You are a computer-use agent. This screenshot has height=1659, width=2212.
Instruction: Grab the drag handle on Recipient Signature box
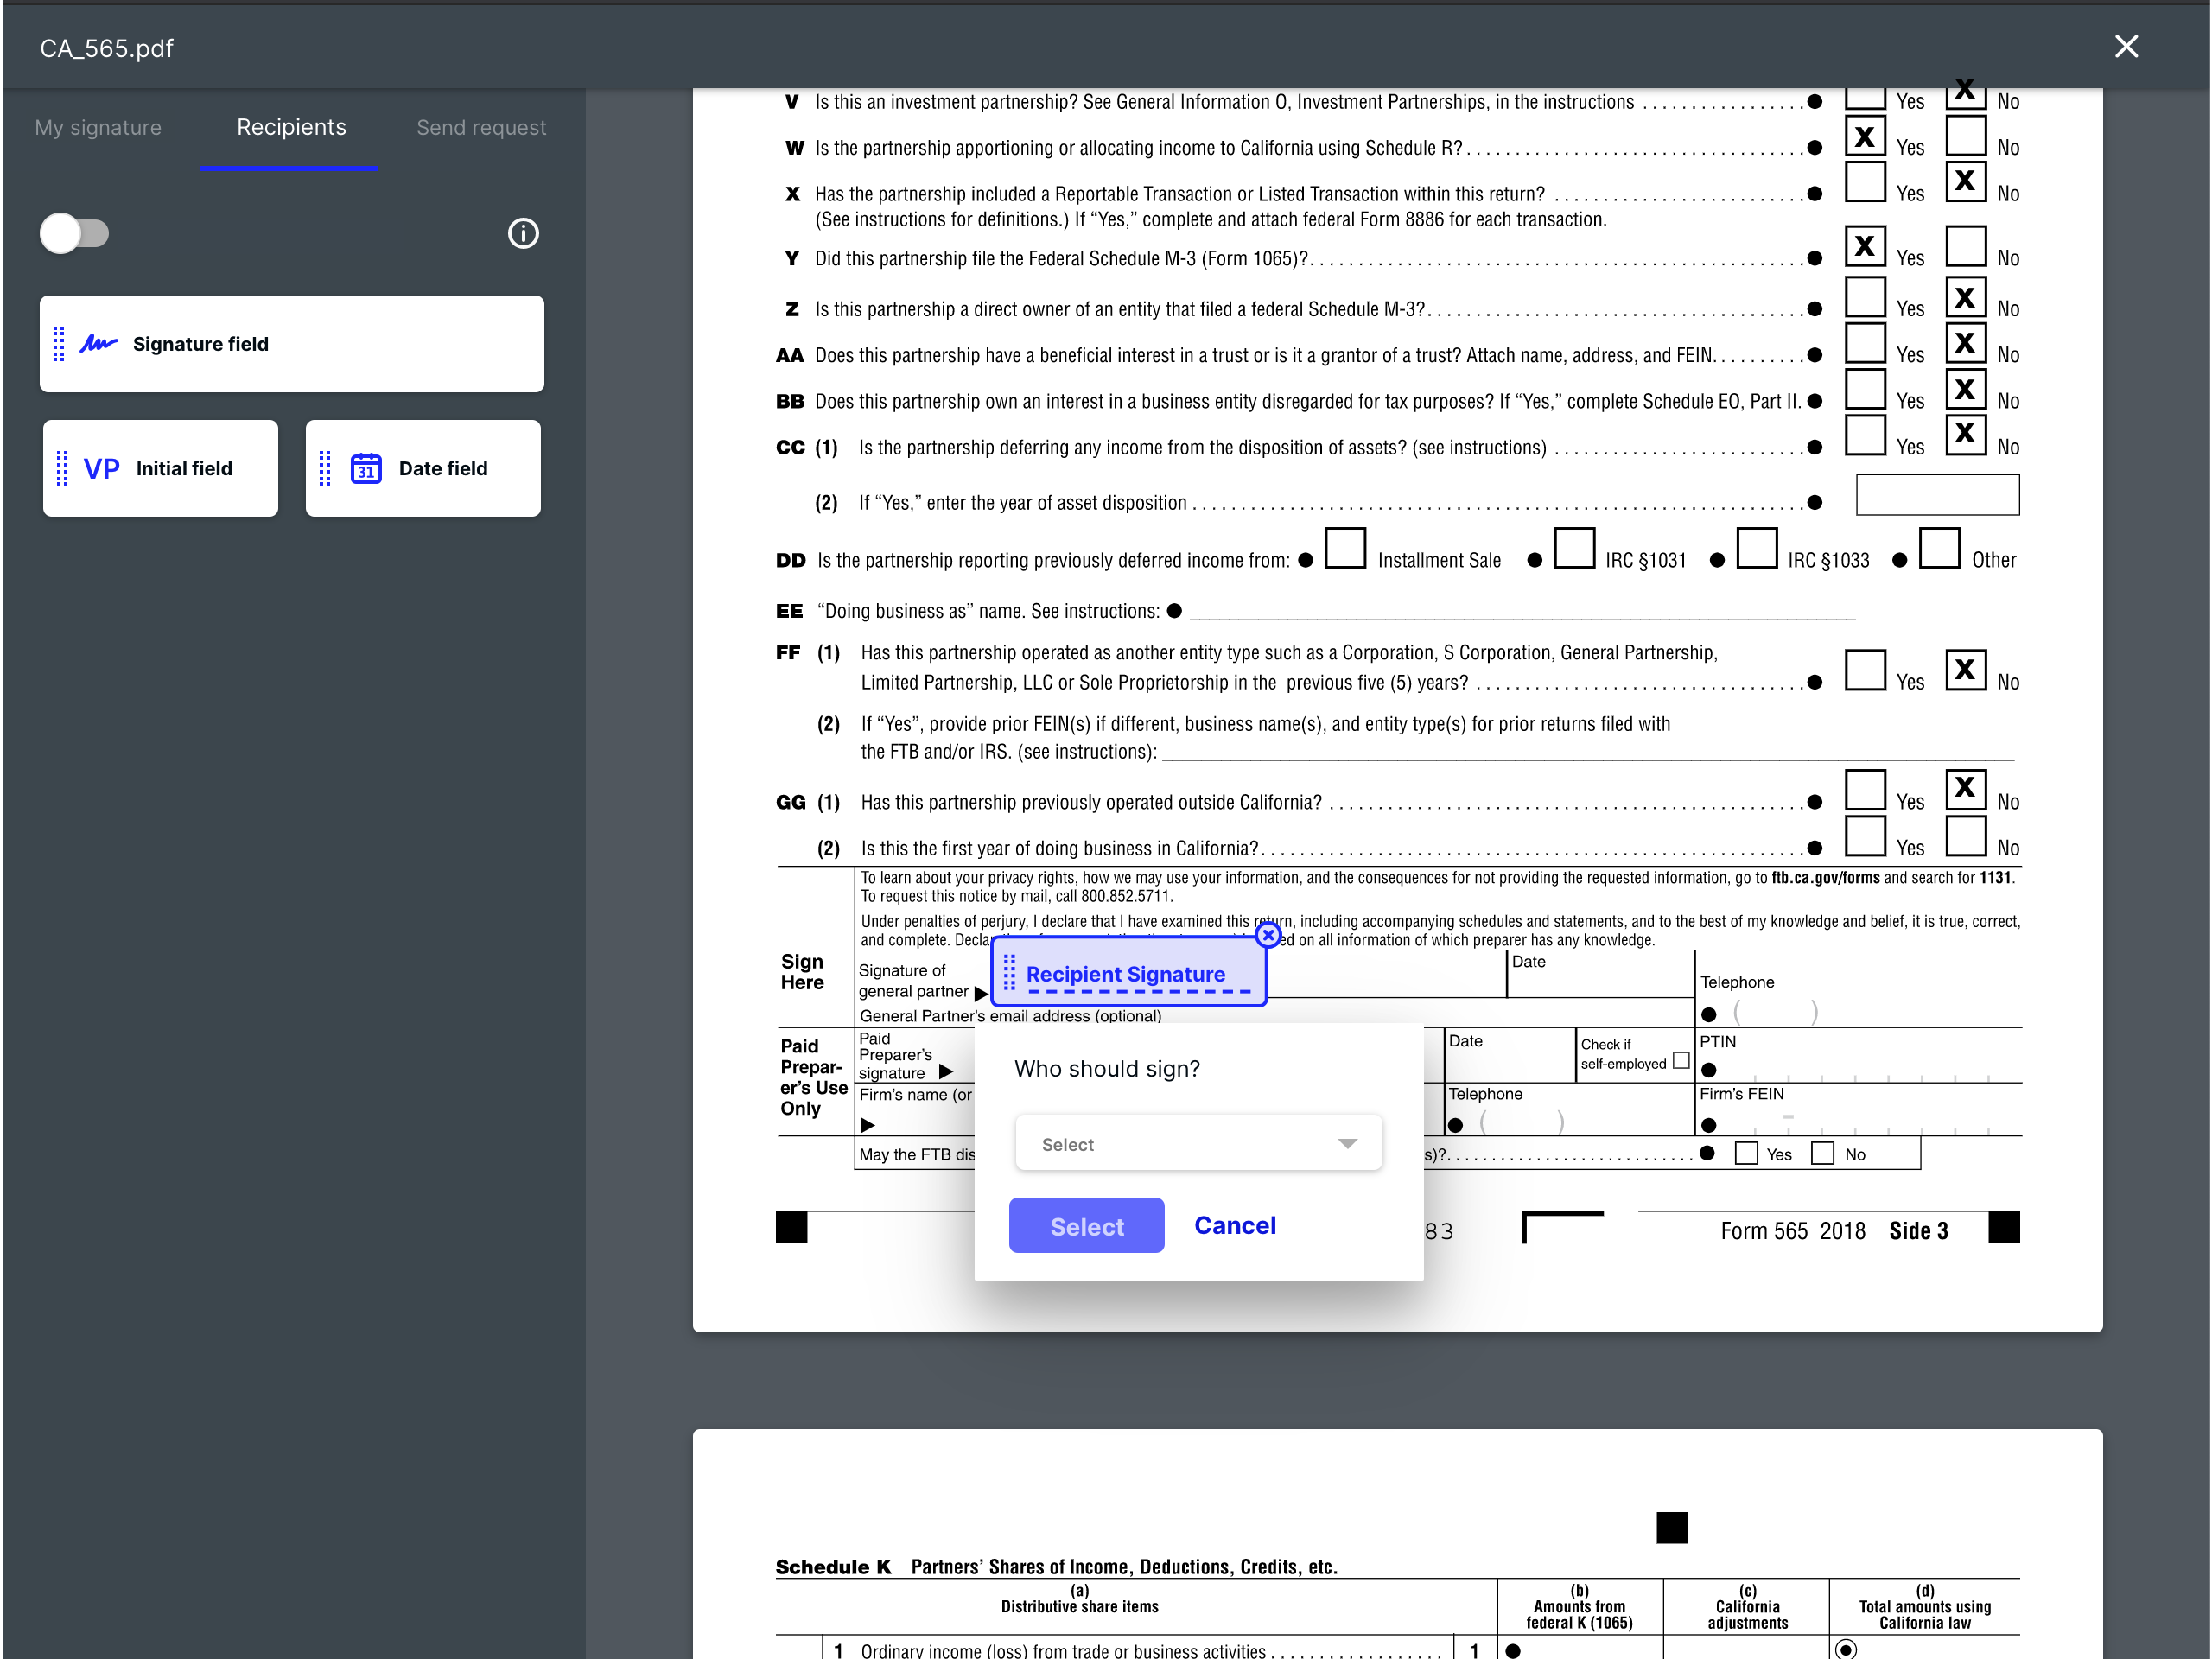[1009, 973]
